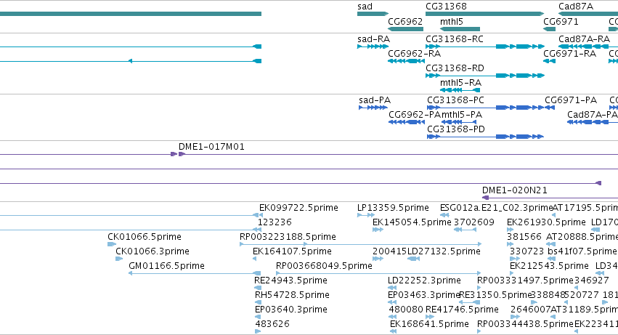
Task: Click the GM01166.5prime EST line
Action: [x=195, y=273]
